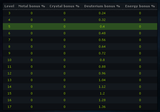The width and height of the screenshot is (160, 112).
Task: Click the 0.32 deuterium bonus value
Action: (102, 20)
